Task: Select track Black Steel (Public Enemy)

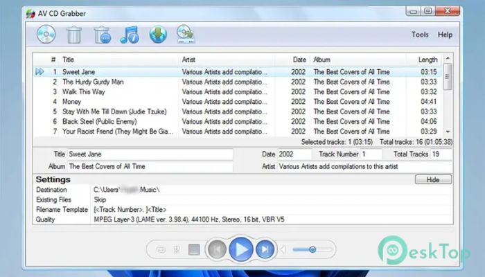Action: click(x=237, y=121)
